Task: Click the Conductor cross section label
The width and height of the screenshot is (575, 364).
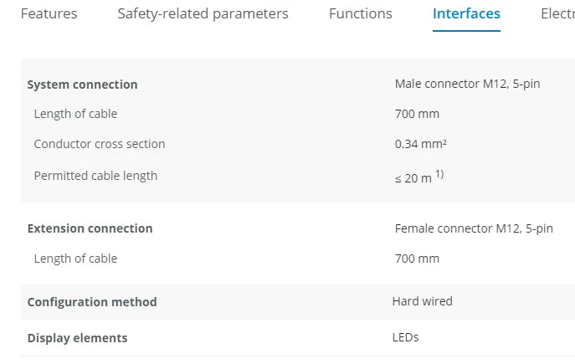Action: pos(100,144)
